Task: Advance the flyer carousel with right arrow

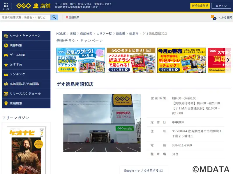Action: [x=228, y=60]
